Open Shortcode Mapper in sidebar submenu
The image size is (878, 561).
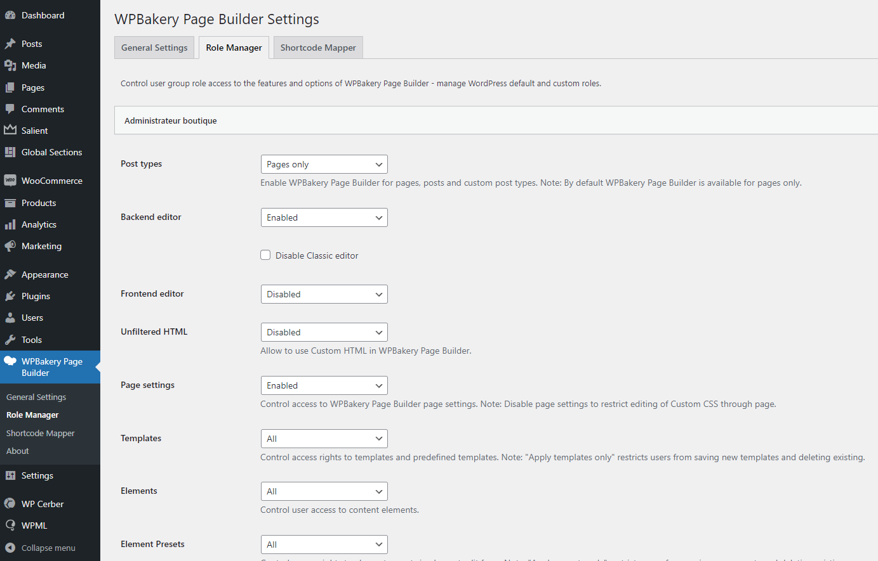41,433
